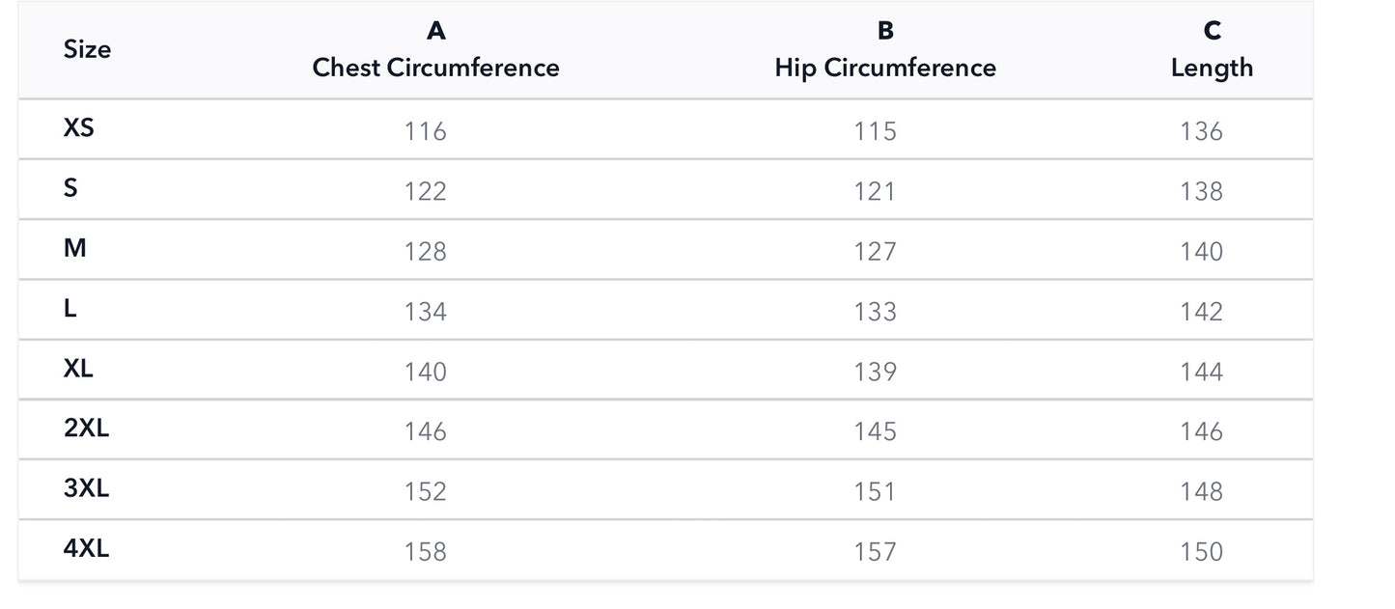Select the XL size row label
This screenshot has width=1395, height=609.
click(78, 369)
